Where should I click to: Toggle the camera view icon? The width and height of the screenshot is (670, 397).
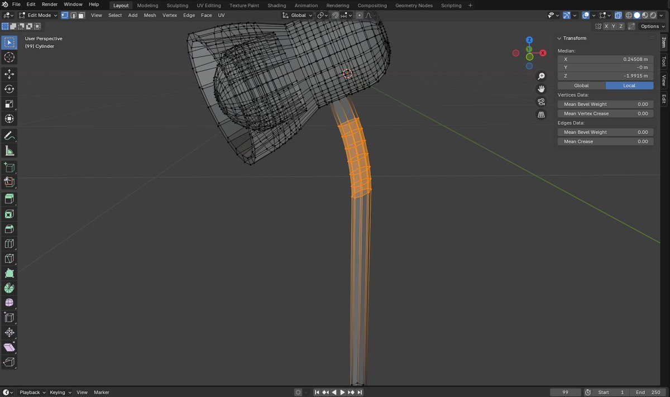541,102
